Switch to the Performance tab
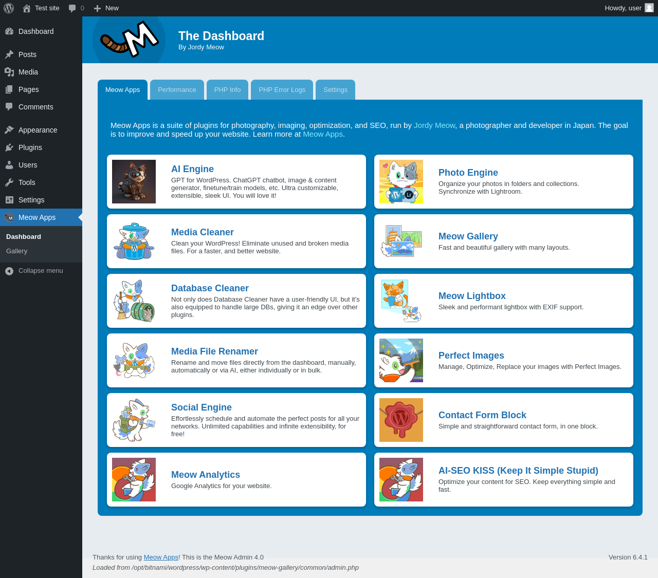 (177, 89)
